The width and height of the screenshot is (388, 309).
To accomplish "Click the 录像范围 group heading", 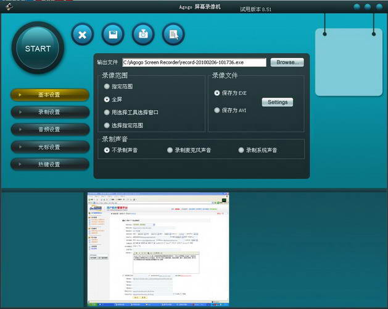I will click(x=115, y=75).
